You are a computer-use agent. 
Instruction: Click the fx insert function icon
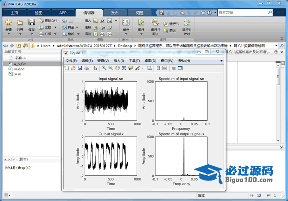click(102, 21)
